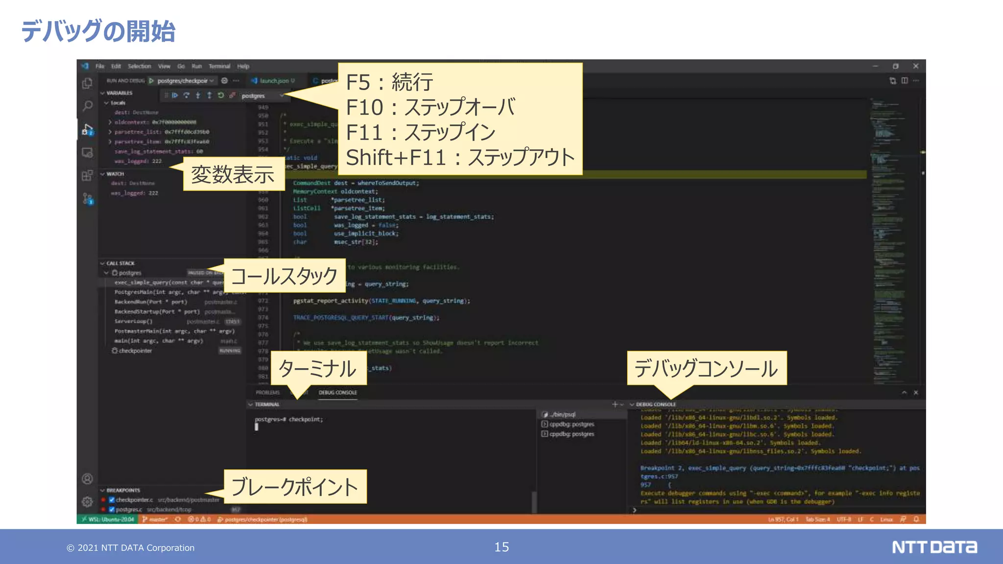This screenshot has height=564, width=1003.
Task: Click the feedback icon in status bar
Action: 903,519
